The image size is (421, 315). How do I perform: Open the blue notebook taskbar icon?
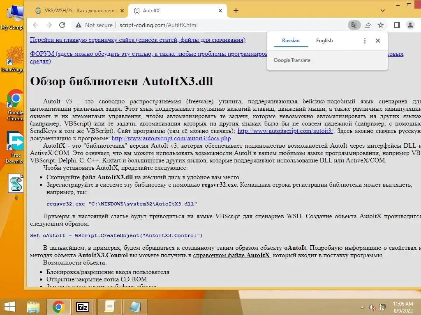click(135, 307)
